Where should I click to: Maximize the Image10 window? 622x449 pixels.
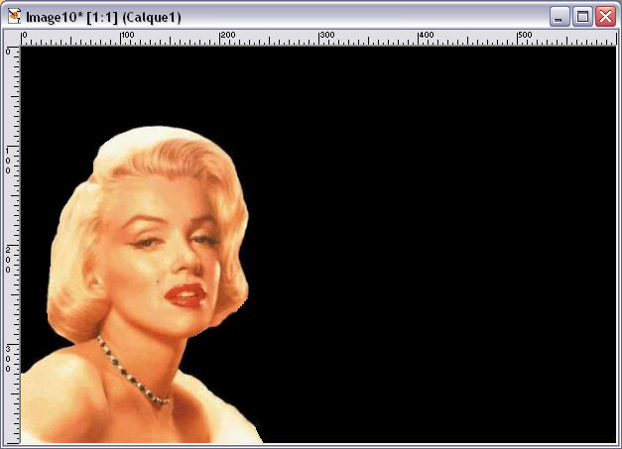[582, 17]
